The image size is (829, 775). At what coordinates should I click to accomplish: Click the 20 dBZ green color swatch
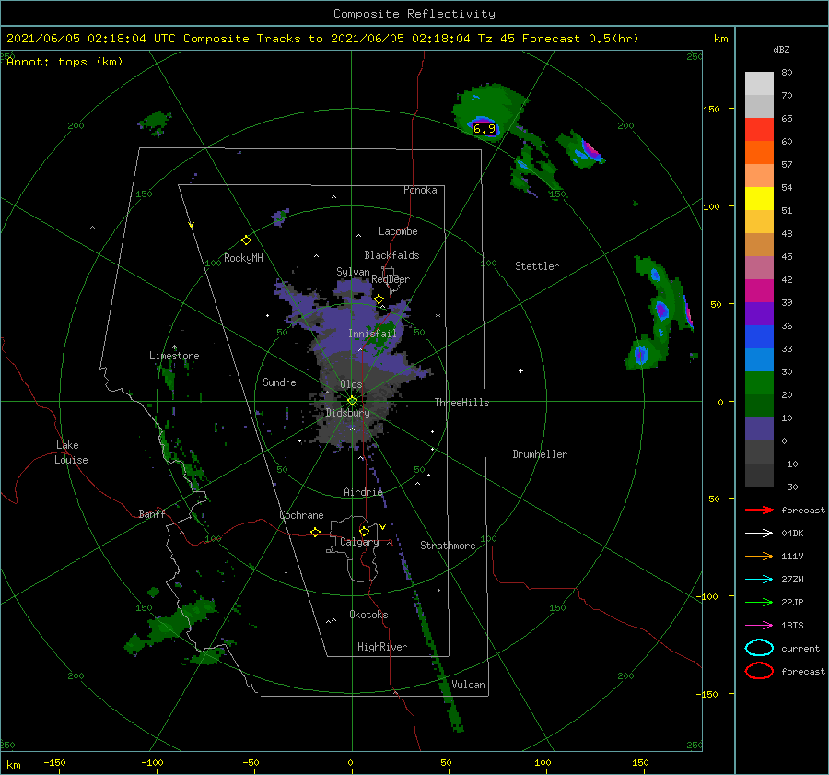[x=759, y=405]
